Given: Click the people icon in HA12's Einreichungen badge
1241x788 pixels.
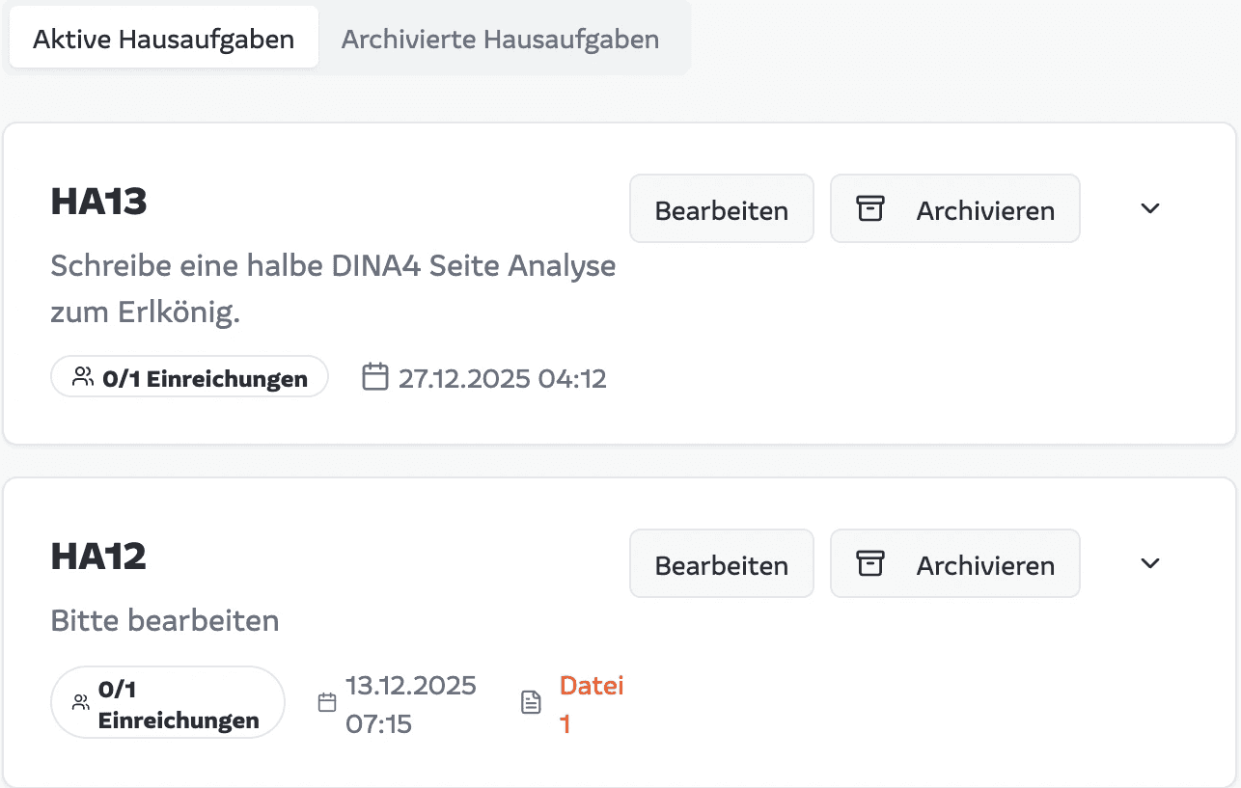Looking at the screenshot, I should pos(79,701).
